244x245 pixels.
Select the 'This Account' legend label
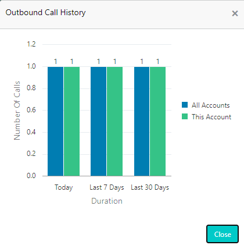coord(211,117)
